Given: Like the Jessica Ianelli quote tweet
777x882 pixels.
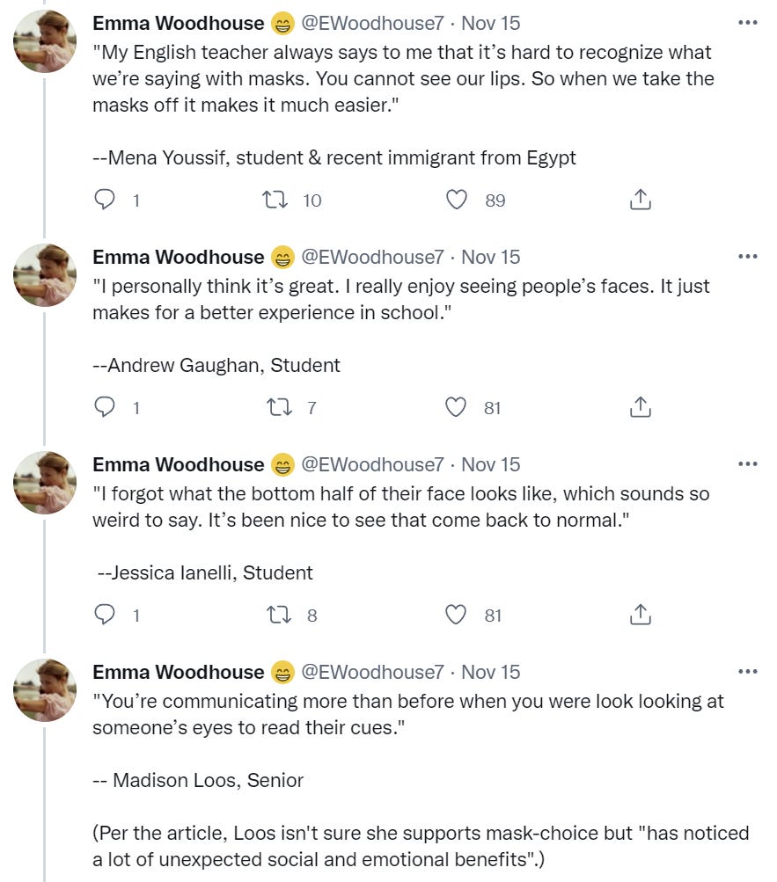Looking at the screenshot, I should pyautogui.click(x=456, y=616).
